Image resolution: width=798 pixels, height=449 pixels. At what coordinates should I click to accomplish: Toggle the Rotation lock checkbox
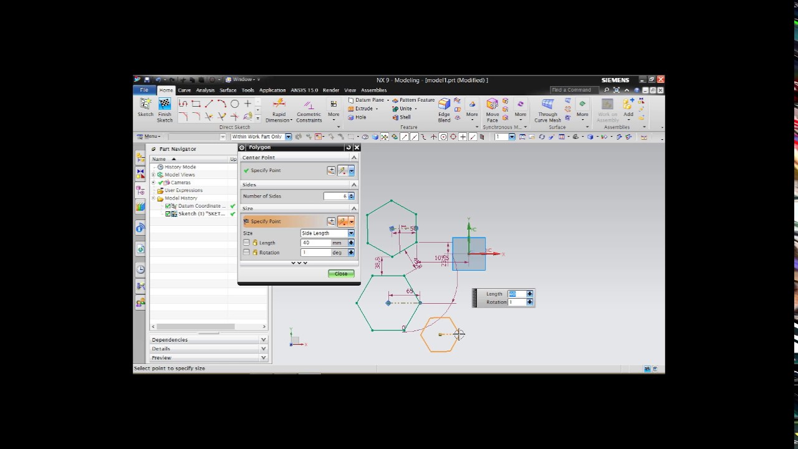(x=246, y=253)
